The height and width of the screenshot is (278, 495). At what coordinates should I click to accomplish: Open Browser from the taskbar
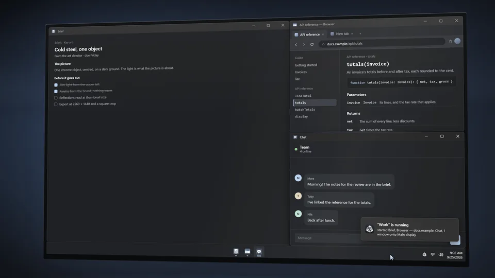click(247, 252)
